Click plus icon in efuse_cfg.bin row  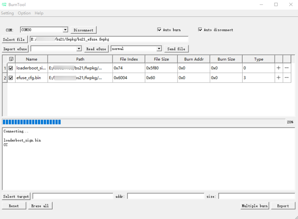278,78
